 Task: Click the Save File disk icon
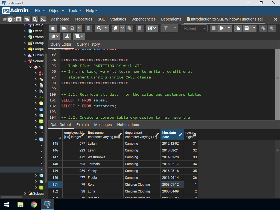click(72, 28)
